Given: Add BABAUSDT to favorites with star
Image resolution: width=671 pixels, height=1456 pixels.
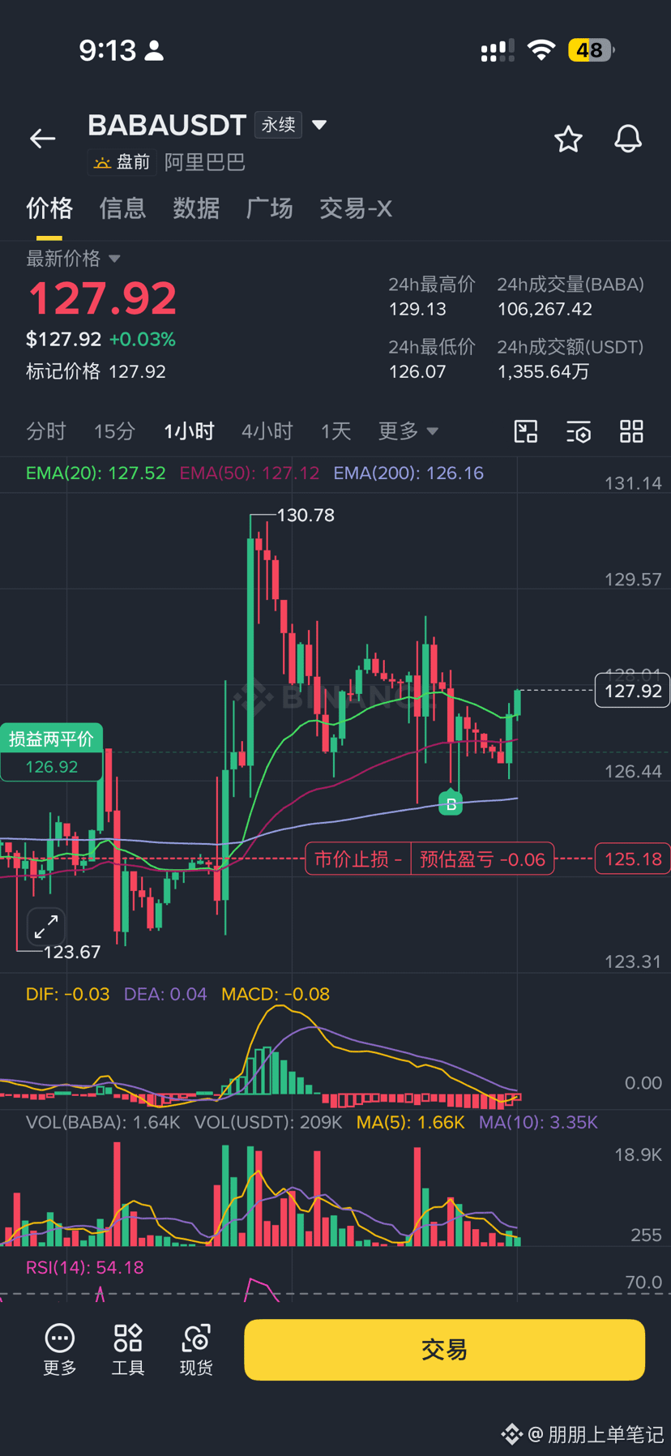Looking at the screenshot, I should click(568, 139).
